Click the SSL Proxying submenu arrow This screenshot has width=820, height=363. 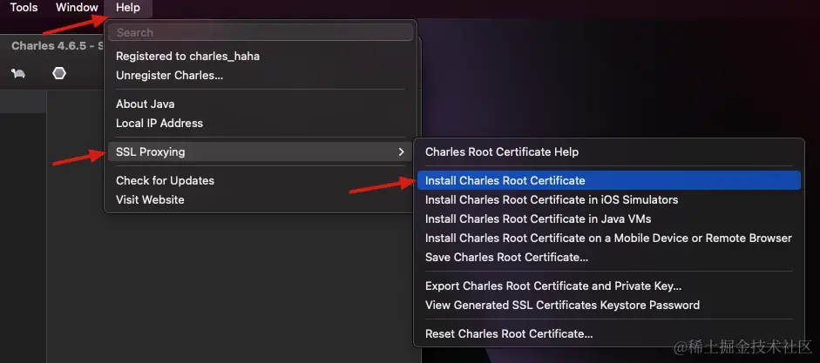[x=401, y=152]
